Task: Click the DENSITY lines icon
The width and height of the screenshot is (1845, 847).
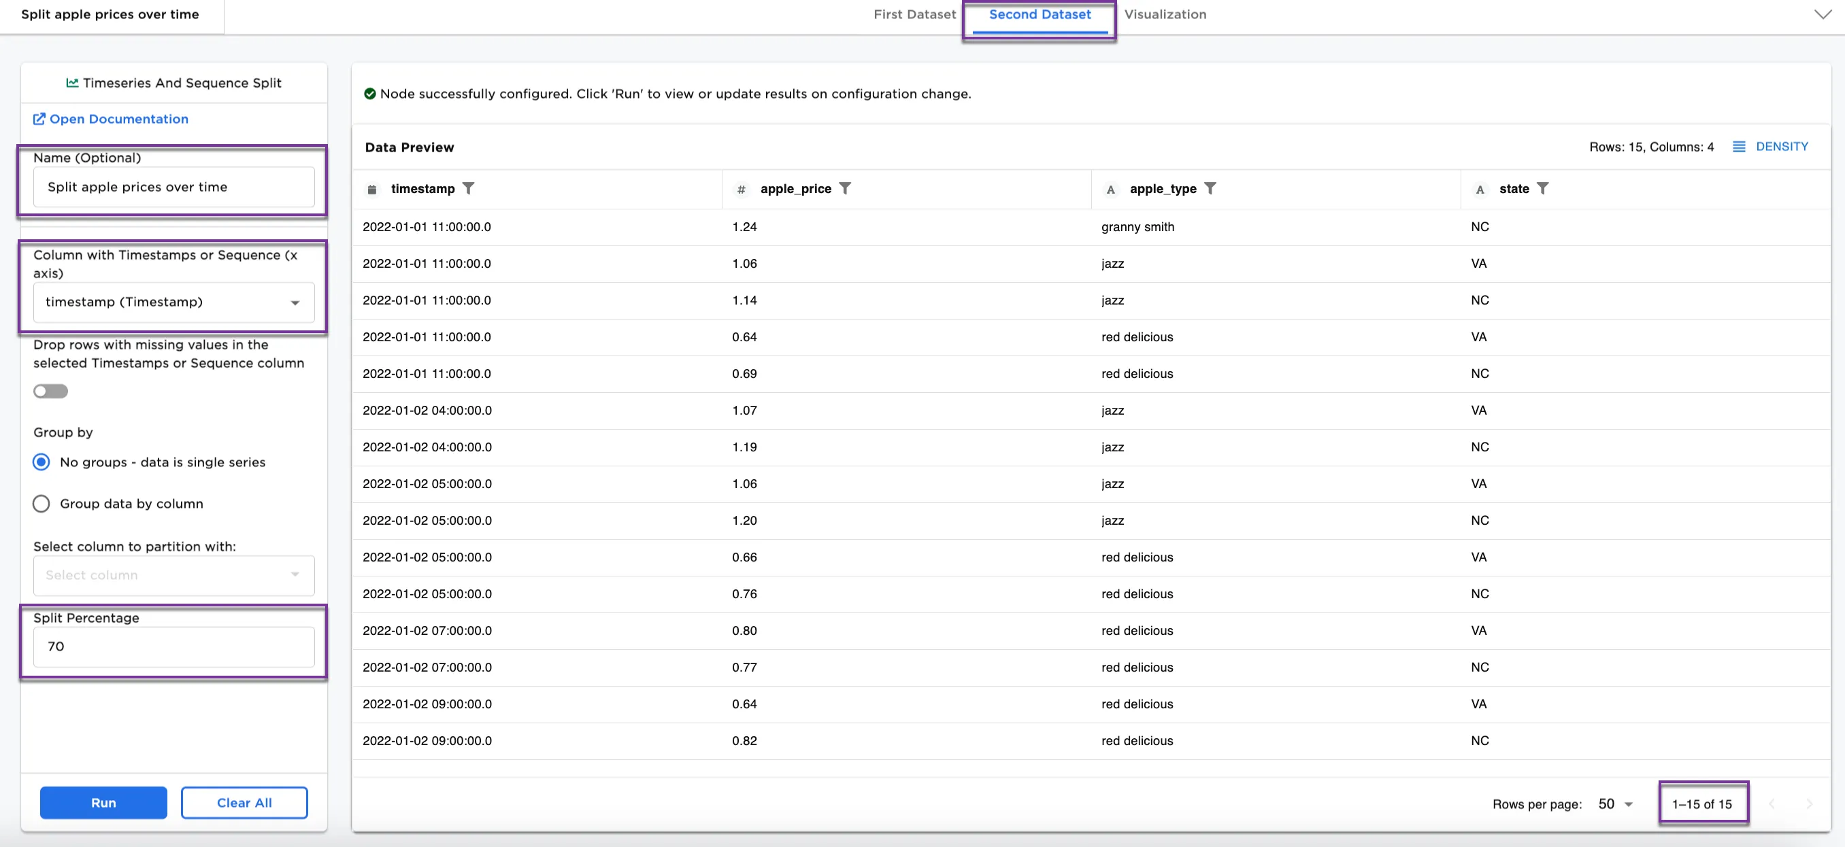Action: click(x=1738, y=147)
